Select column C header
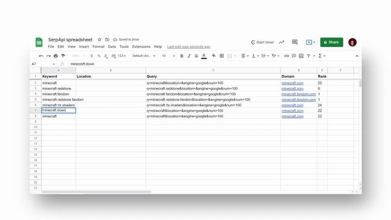This screenshot has width=391, height=220. click(213, 70)
